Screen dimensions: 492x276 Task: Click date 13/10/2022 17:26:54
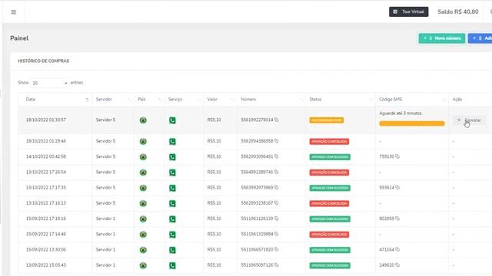coord(46,172)
